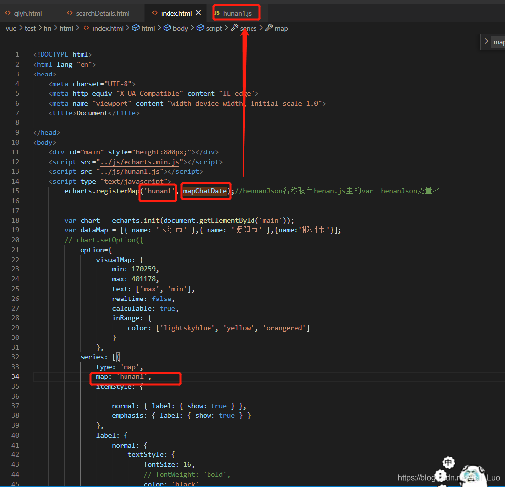
Task: Close the index.html tab
Action: point(198,13)
